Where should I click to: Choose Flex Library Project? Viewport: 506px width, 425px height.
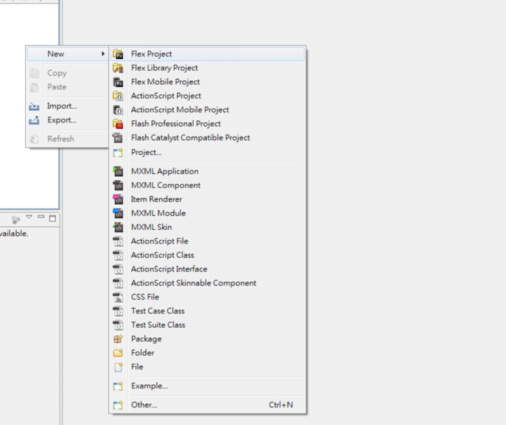pyautogui.click(x=207, y=68)
